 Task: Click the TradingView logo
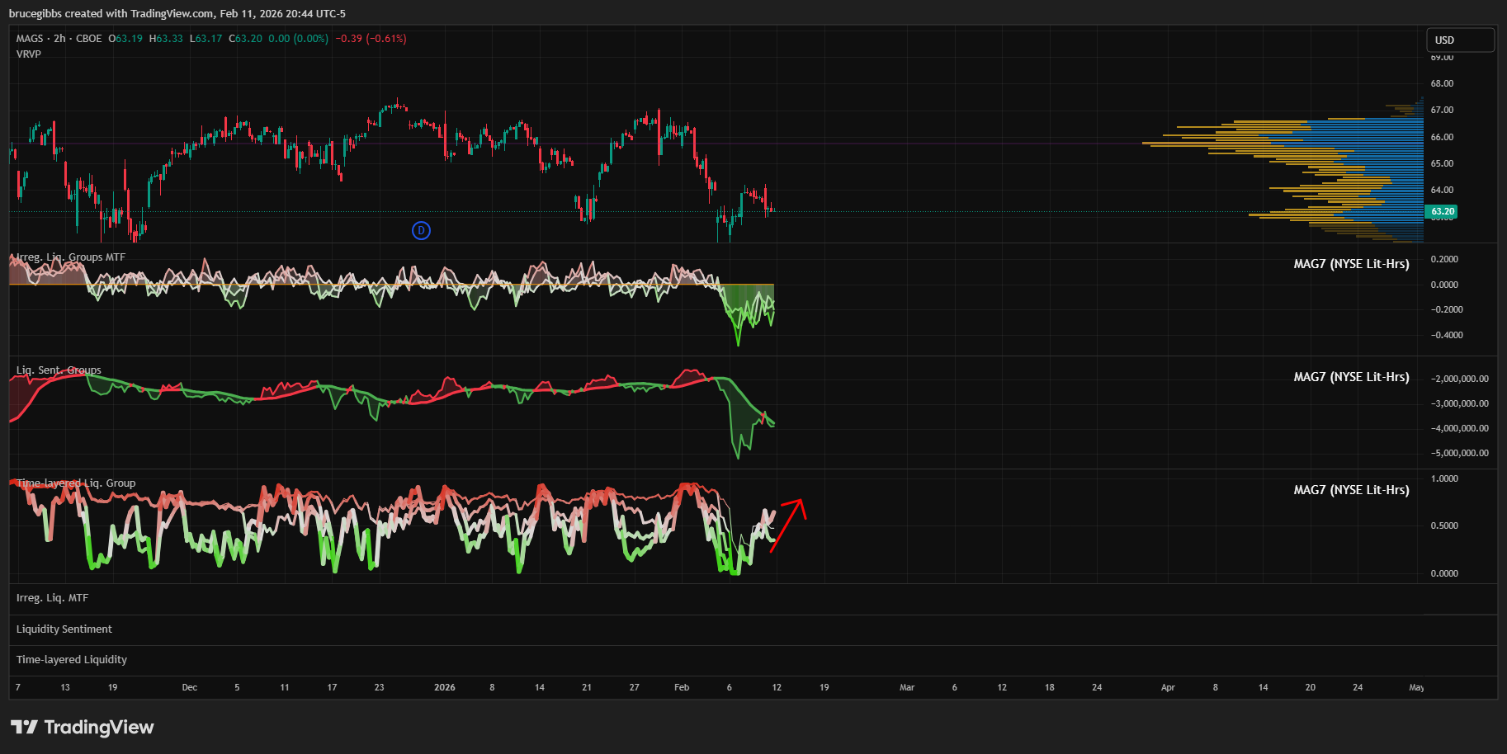pyautogui.click(x=83, y=727)
